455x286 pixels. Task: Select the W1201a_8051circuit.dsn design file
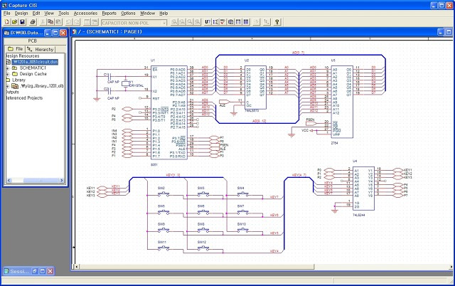[x=35, y=62]
